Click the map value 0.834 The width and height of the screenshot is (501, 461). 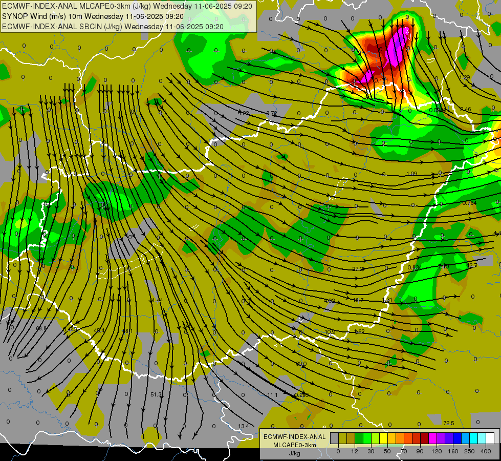415,267
